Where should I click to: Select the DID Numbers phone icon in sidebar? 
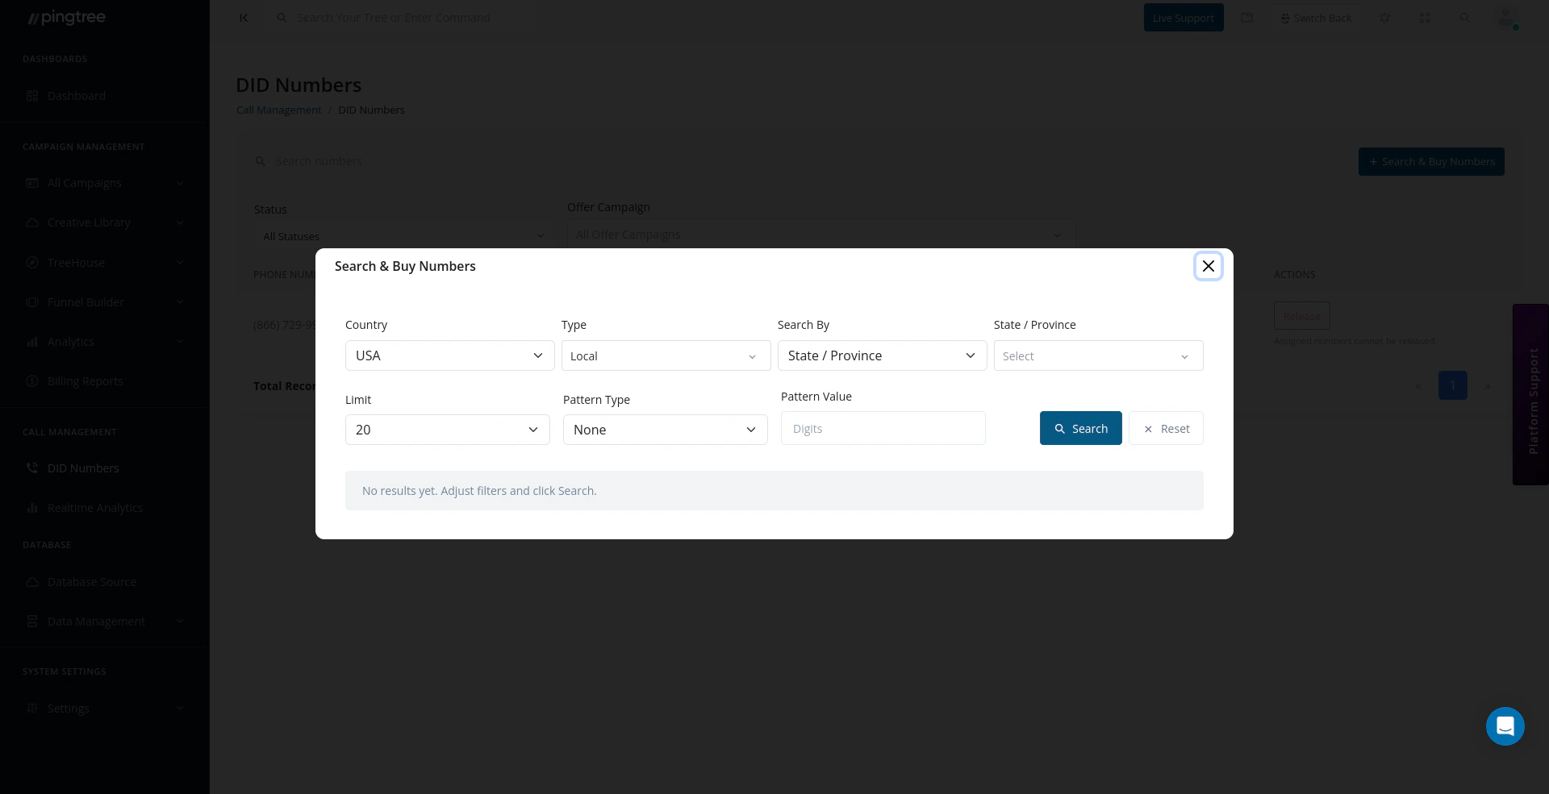pyautogui.click(x=32, y=468)
